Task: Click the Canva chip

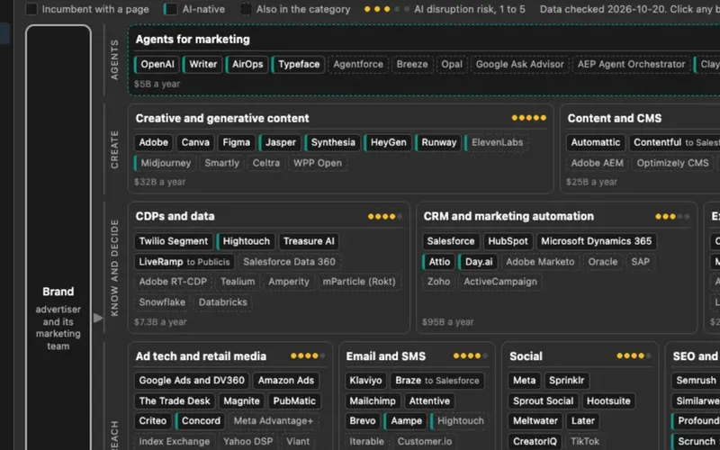Action: pyautogui.click(x=195, y=142)
